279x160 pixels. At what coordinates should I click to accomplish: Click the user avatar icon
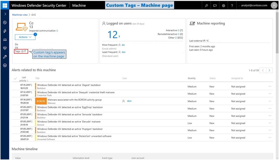(x=274, y=5)
